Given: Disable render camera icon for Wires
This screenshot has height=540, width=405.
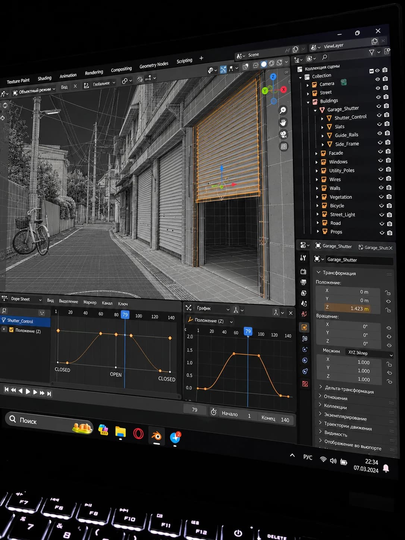Looking at the screenshot, I should pos(389,179).
